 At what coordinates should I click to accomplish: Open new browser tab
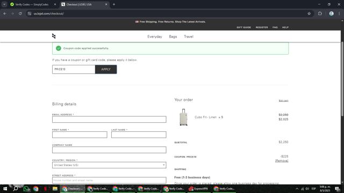tap(114, 4)
